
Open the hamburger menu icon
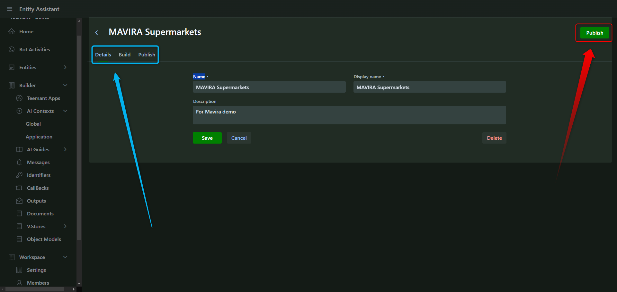click(x=10, y=9)
